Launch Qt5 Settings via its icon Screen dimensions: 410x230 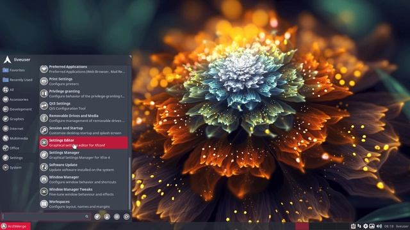click(44, 106)
